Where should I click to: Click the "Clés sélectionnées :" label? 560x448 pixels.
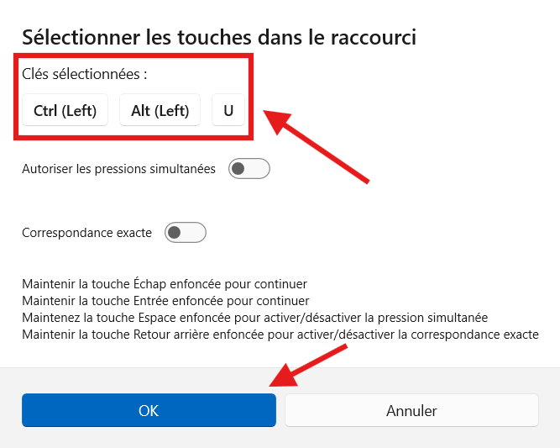click(85, 74)
